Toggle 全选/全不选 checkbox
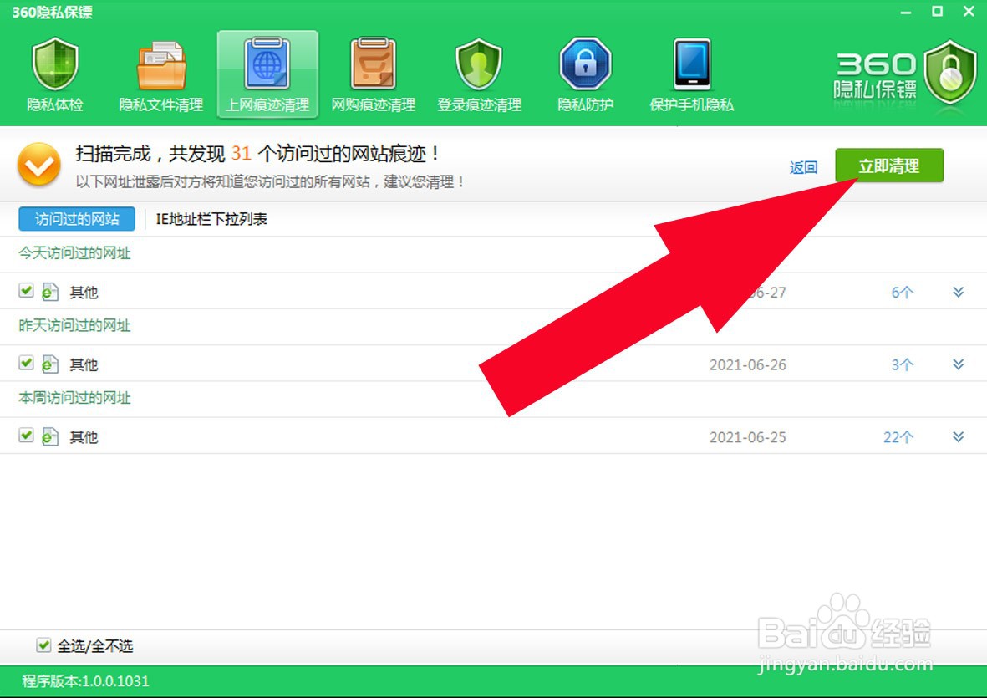The image size is (987, 698). (x=43, y=645)
